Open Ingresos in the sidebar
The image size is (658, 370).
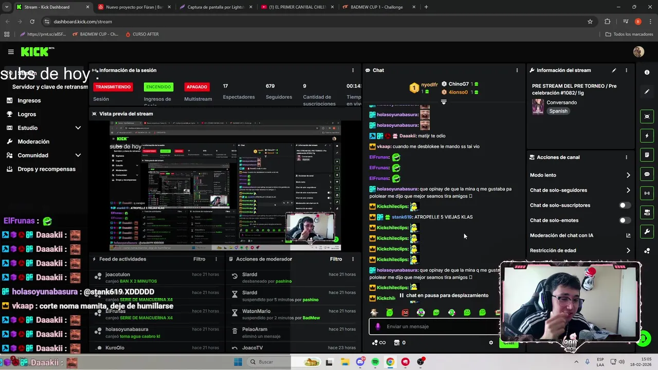click(29, 101)
